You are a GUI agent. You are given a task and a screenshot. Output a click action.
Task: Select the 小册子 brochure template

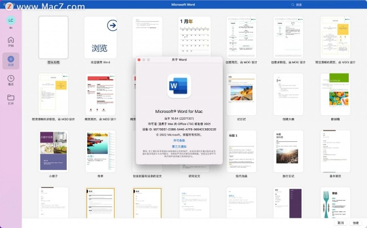(54, 151)
